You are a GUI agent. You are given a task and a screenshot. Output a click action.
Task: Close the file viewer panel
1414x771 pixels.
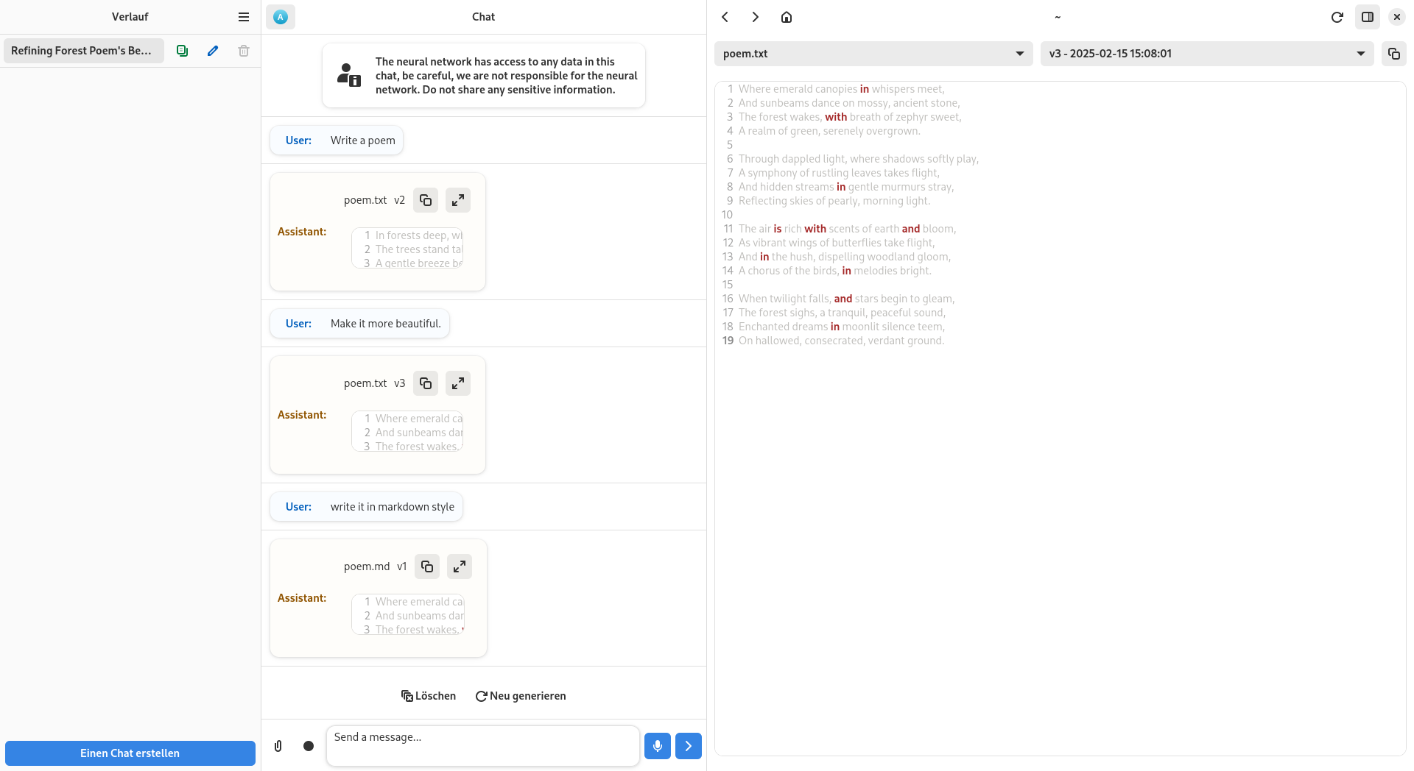coord(1397,17)
